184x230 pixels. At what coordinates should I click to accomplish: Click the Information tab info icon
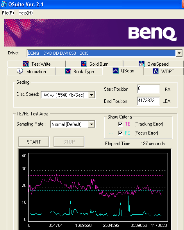tap(20, 71)
